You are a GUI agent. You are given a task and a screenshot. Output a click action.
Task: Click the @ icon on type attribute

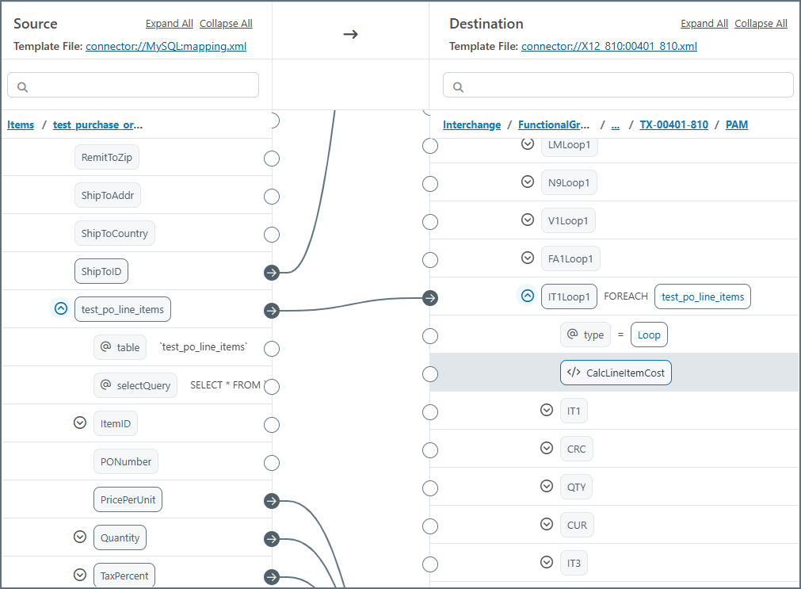572,335
